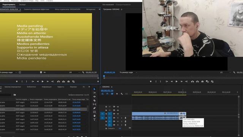Click the Extract button in Program monitor

click(197, 81)
